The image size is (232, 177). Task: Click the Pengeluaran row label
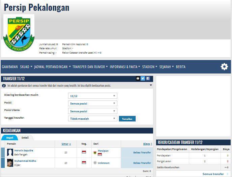tap(164, 161)
